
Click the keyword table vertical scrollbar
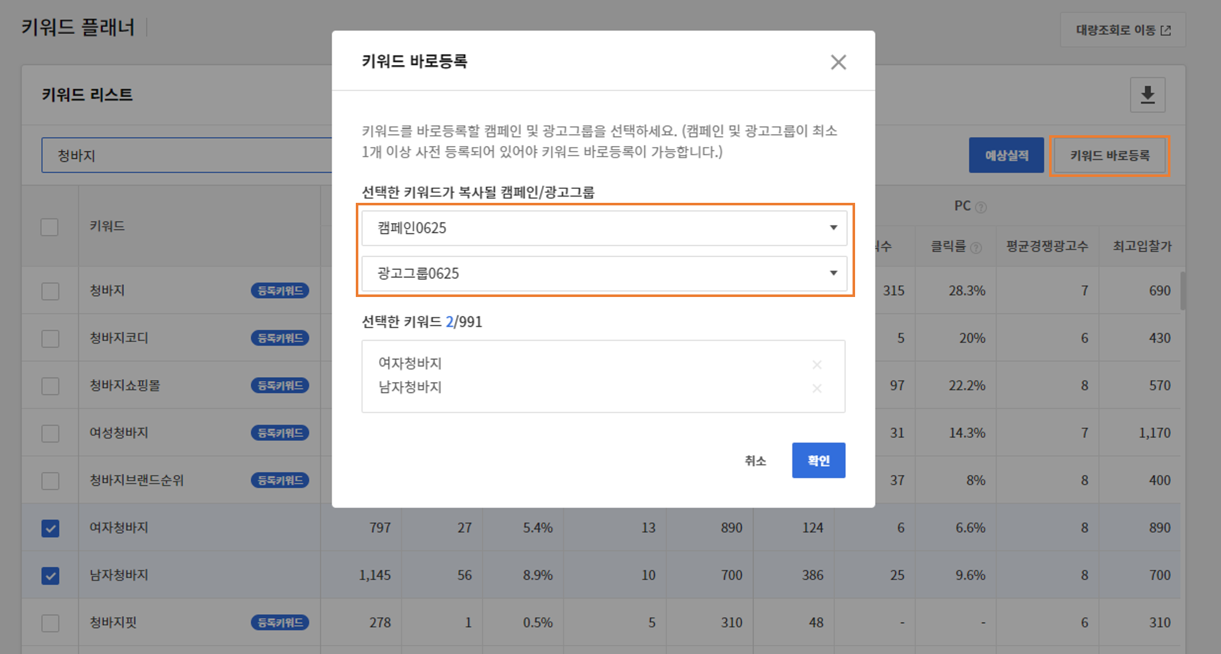pyautogui.click(x=1182, y=291)
